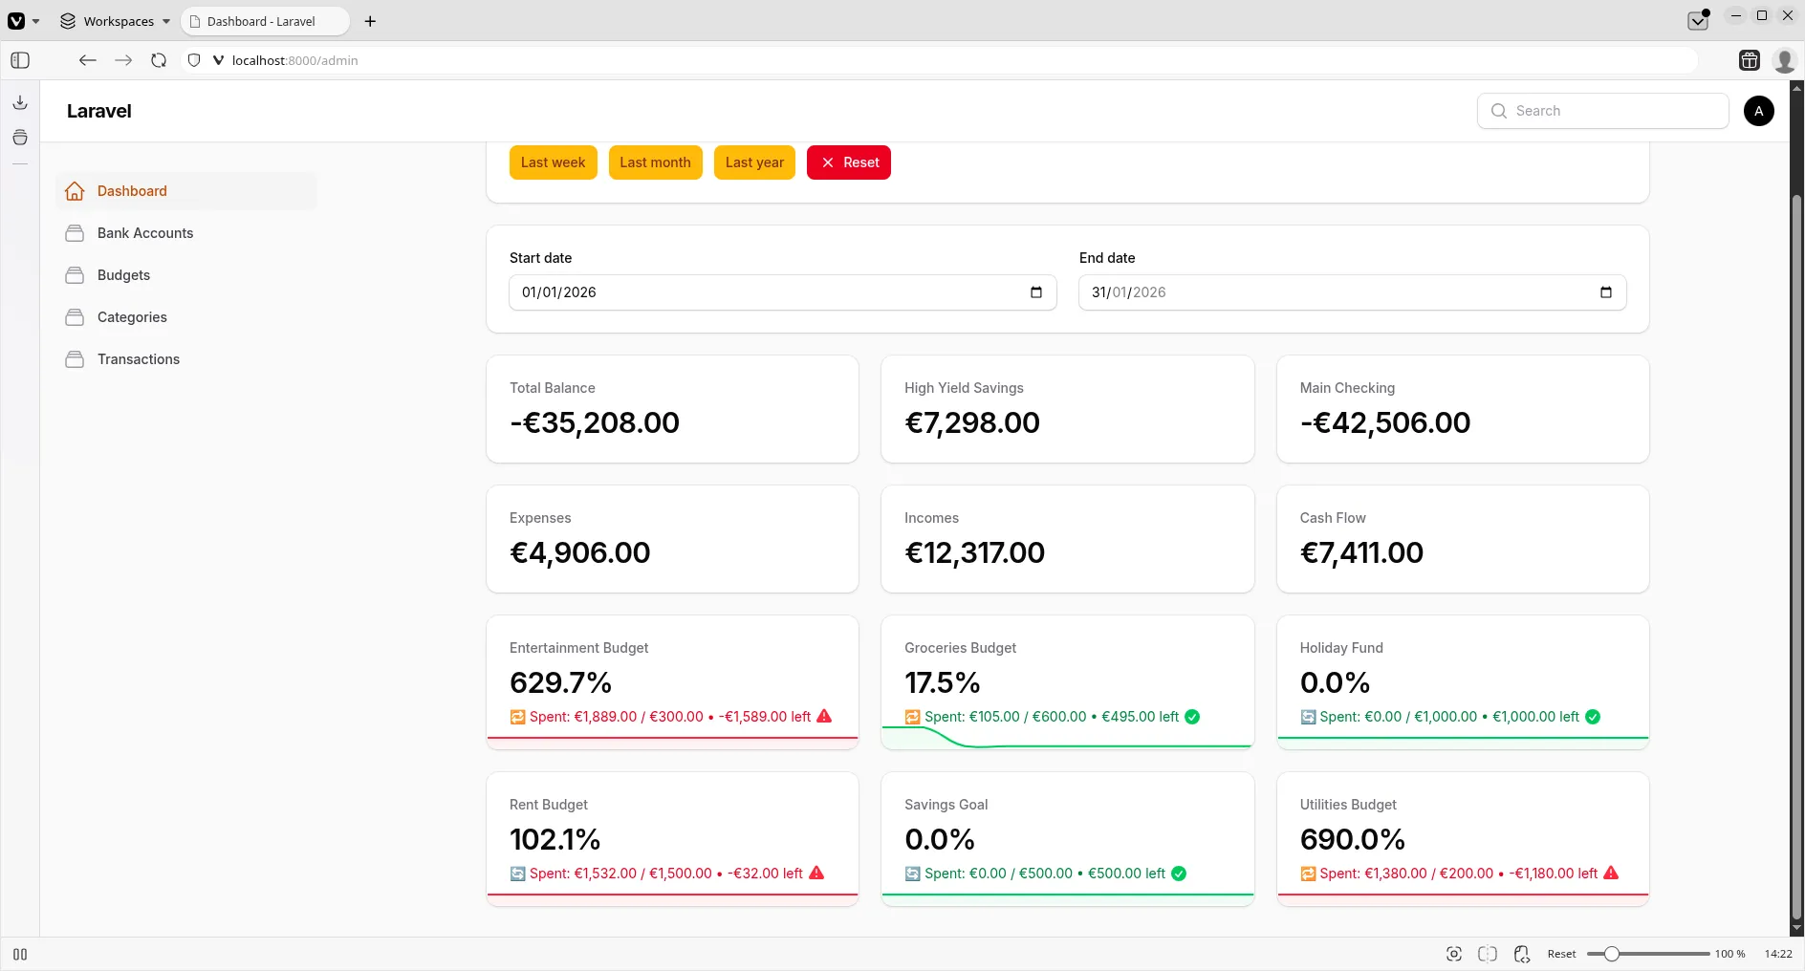This screenshot has height=971, width=1805.
Task: Select the Dashboard - Laravel tab
Action: (261, 21)
